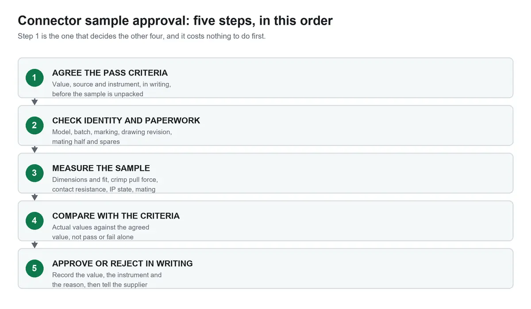531x309 pixels.
Task: Select the APPROVE OR REJECT IN WRITING heading
Action: (123, 264)
